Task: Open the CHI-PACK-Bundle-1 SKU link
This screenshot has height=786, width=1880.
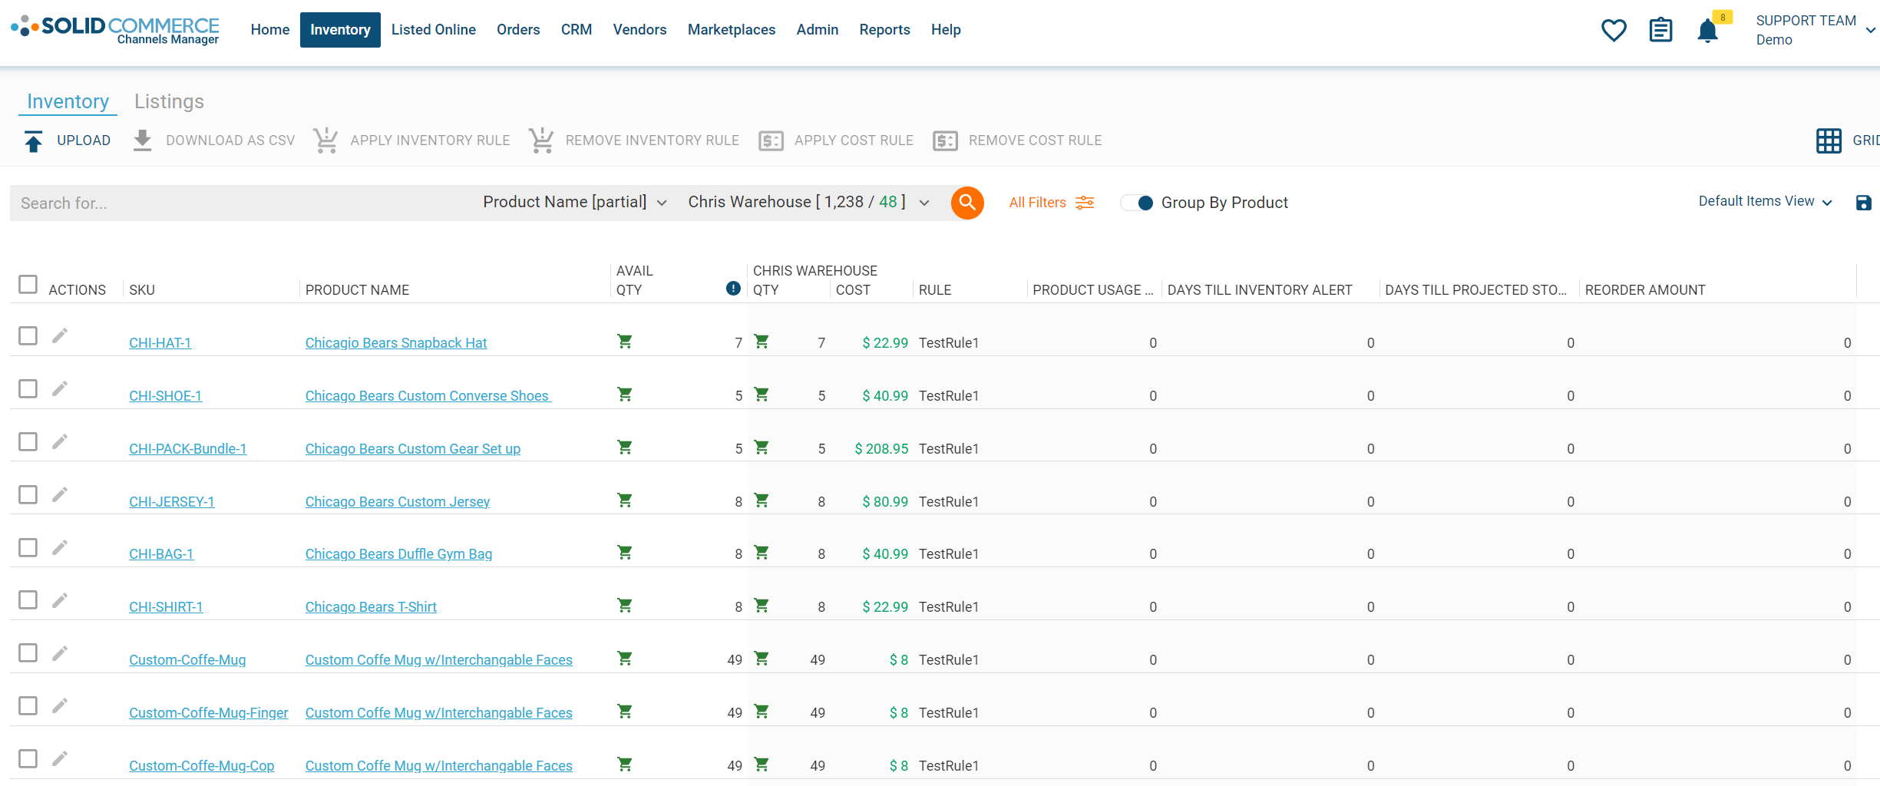Action: pos(187,449)
